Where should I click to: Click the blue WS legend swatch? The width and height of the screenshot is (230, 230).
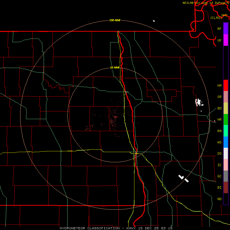226,142
